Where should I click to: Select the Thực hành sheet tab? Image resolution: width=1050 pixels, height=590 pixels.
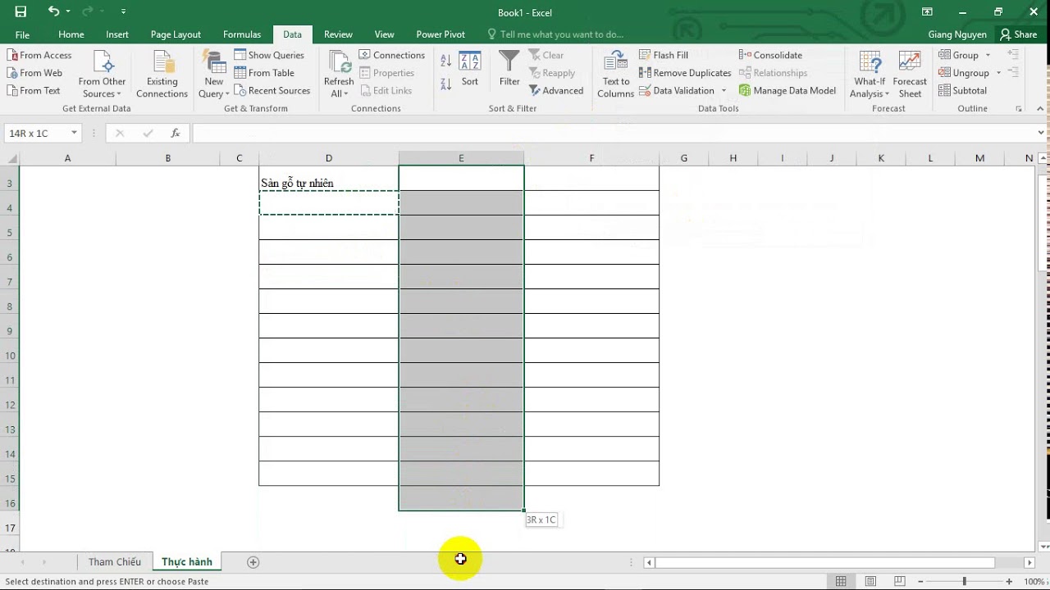tap(187, 562)
